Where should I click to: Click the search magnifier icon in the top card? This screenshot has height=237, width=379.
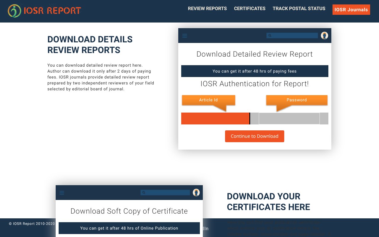[270, 35]
